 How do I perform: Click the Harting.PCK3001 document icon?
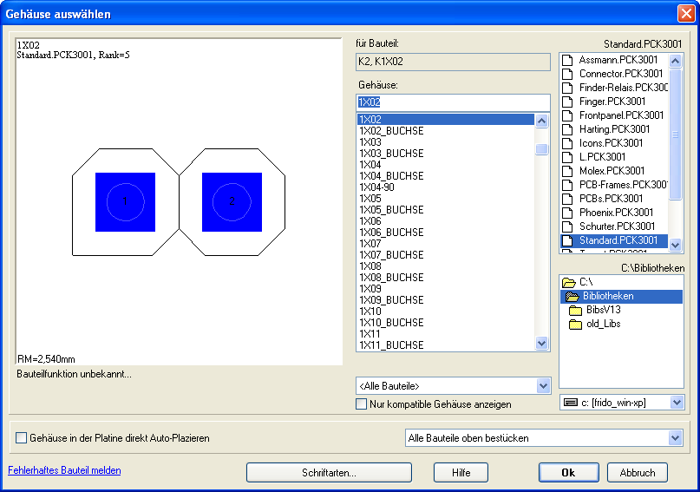568,129
